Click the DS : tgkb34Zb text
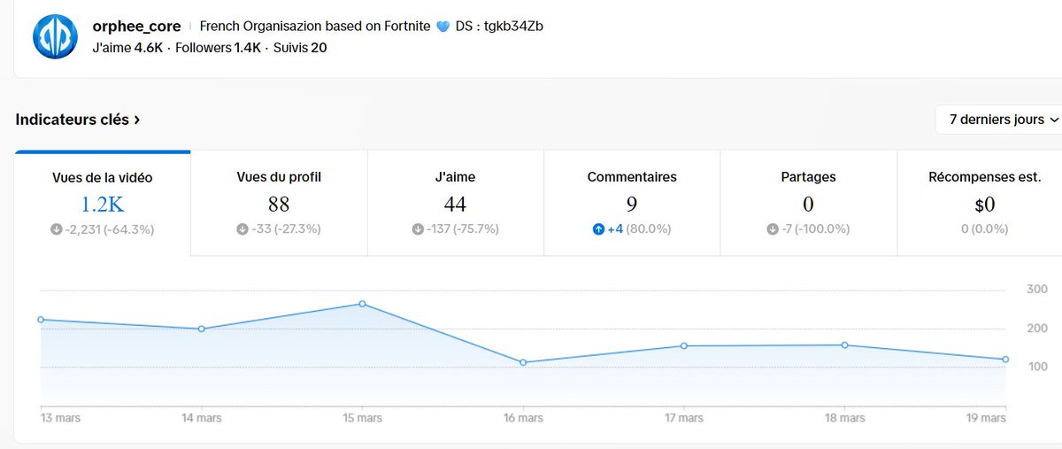The image size is (1062, 449). coord(499,27)
